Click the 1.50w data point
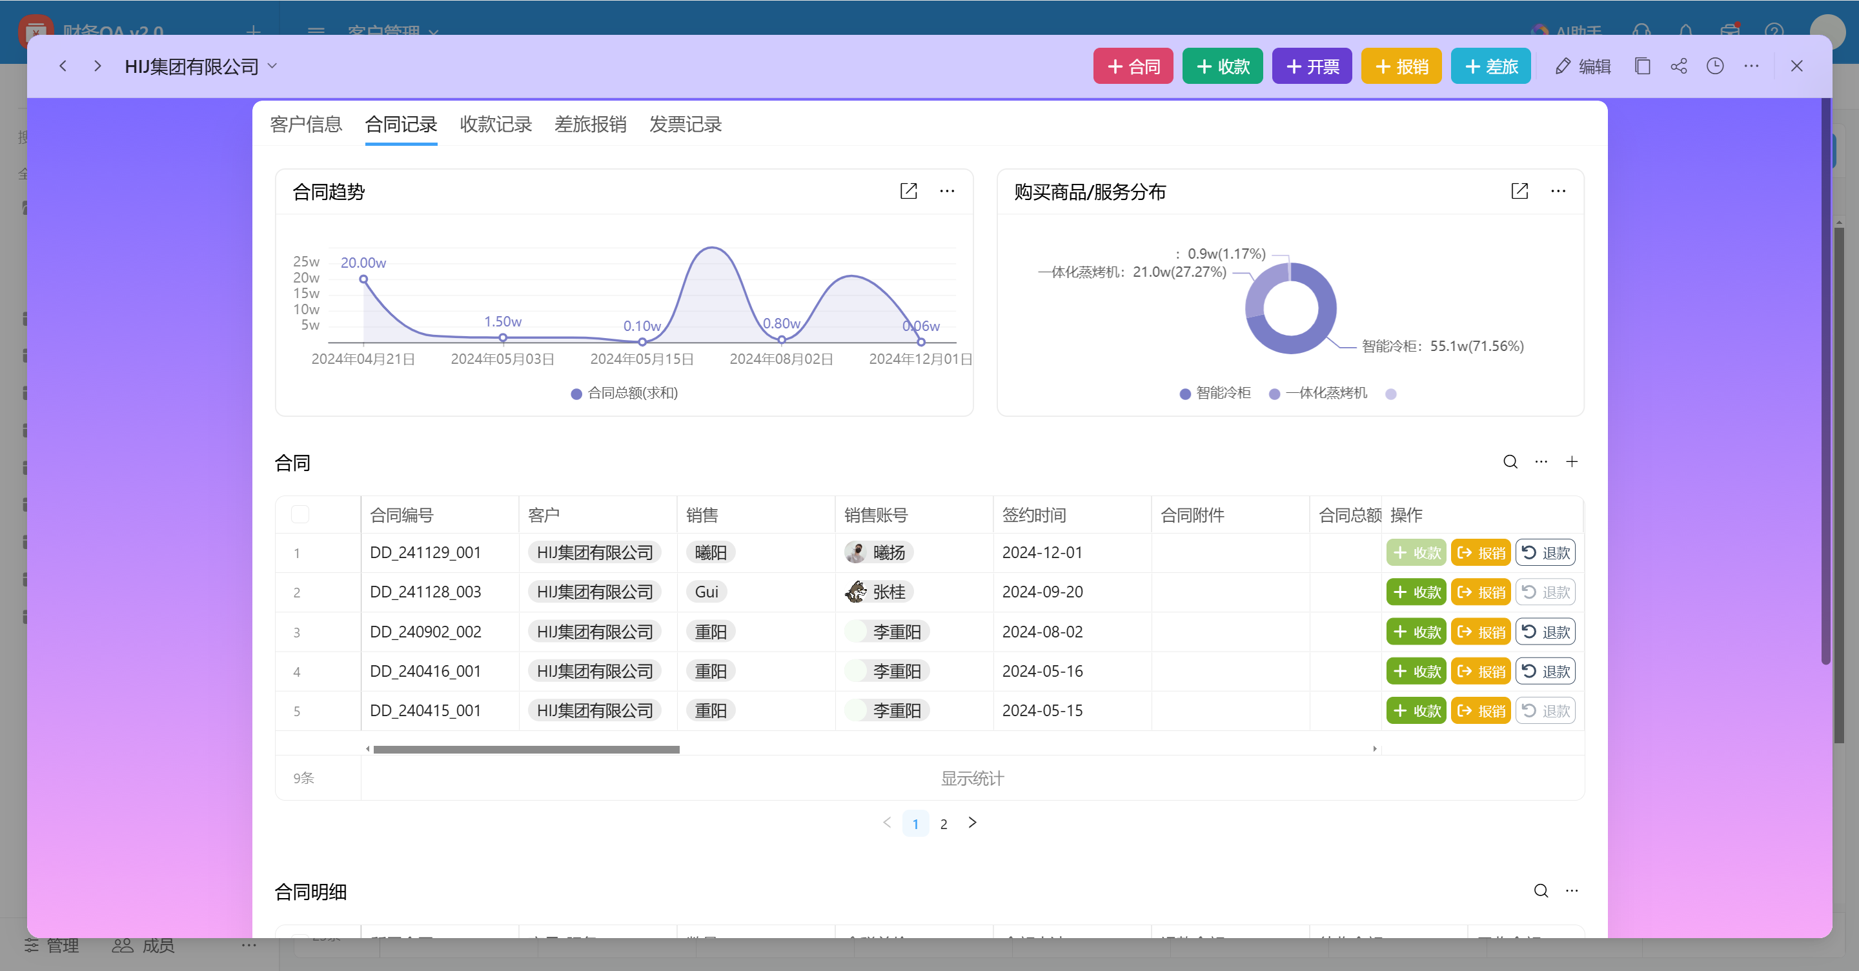The height and width of the screenshot is (971, 1859). 503,337
